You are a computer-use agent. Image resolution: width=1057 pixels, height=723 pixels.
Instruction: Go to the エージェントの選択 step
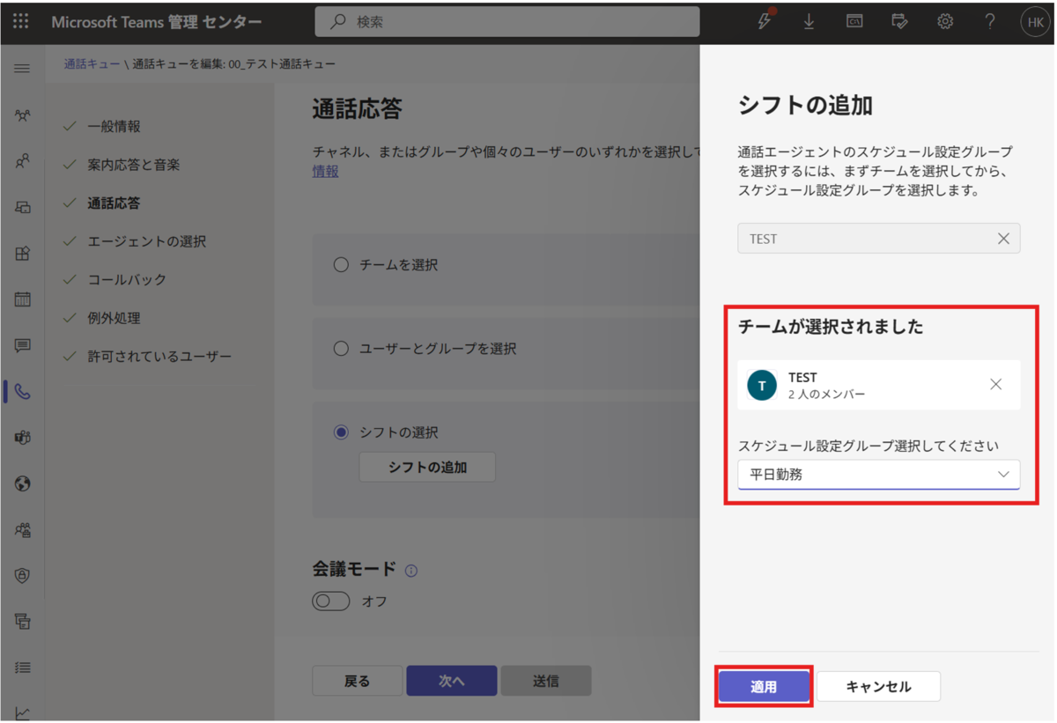[146, 241]
